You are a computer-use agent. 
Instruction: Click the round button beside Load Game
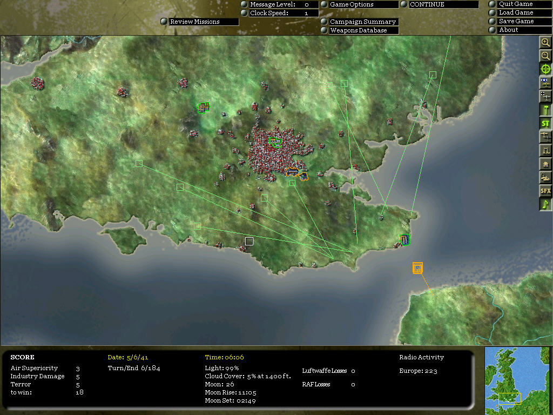click(493, 13)
